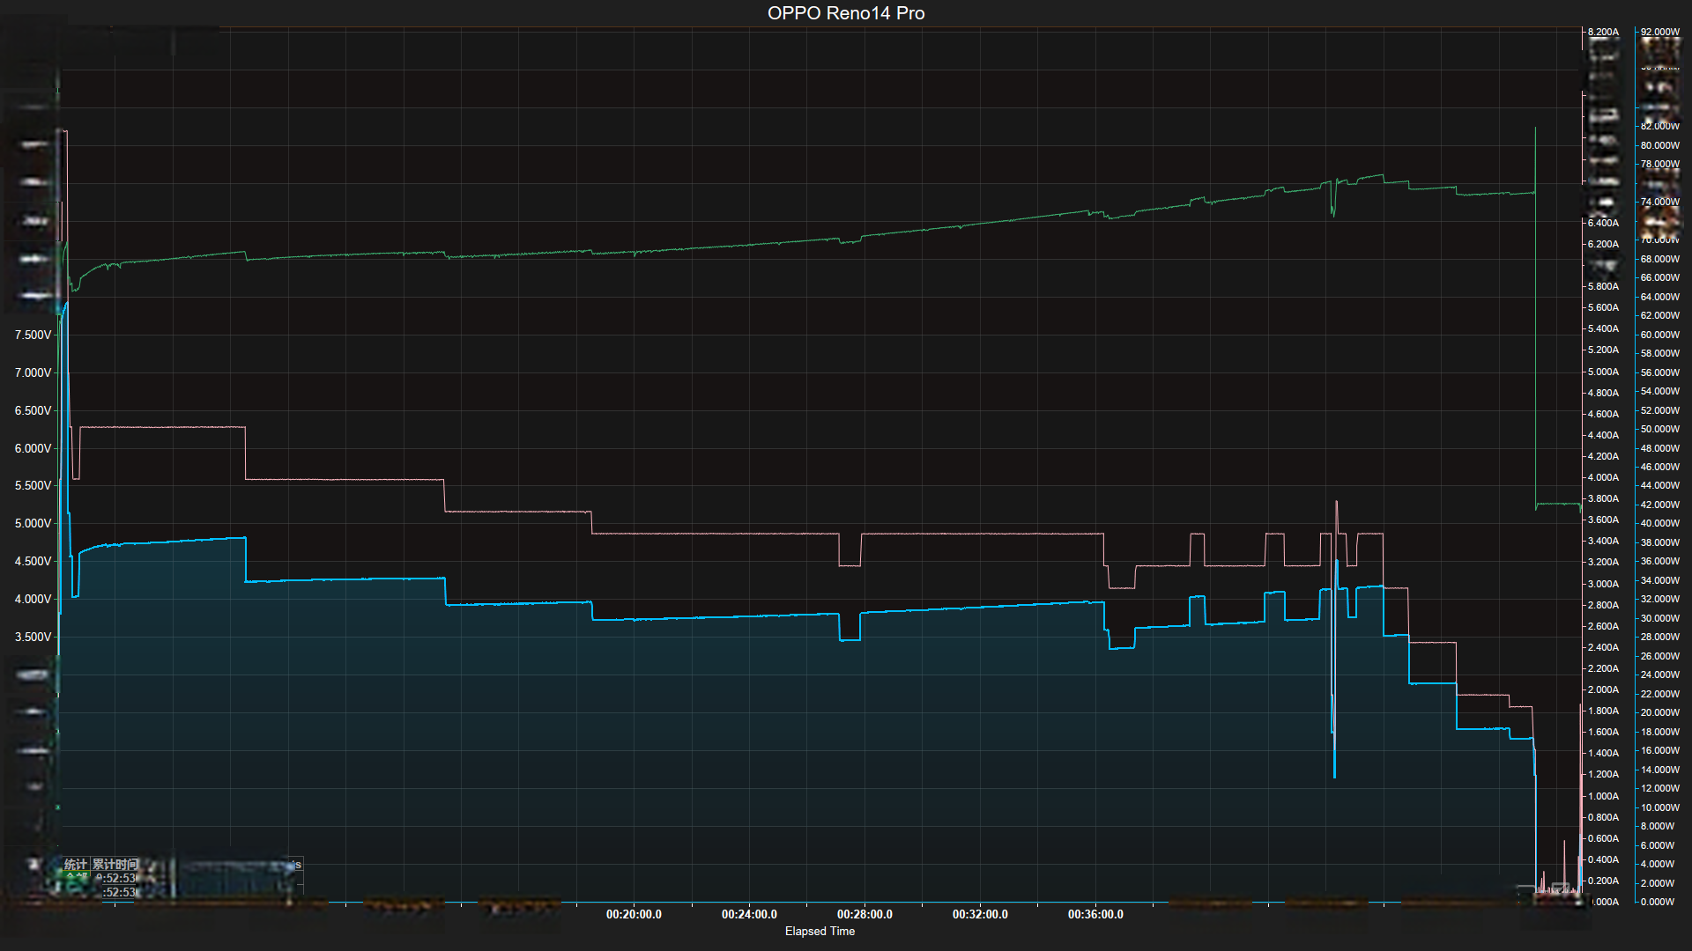The image size is (1692, 951).
Task: Click the 10.000W power axis label
Action: tap(1660, 807)
